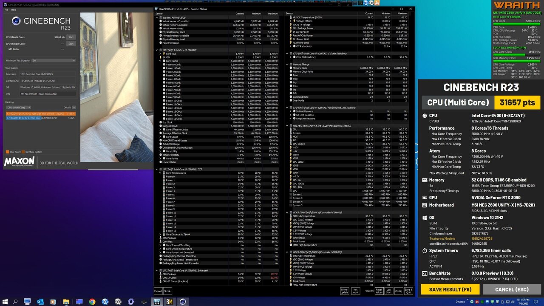Click the SAVE RESULT (F6) button
This screenshot has width=544, height=306.
[450, 289]
